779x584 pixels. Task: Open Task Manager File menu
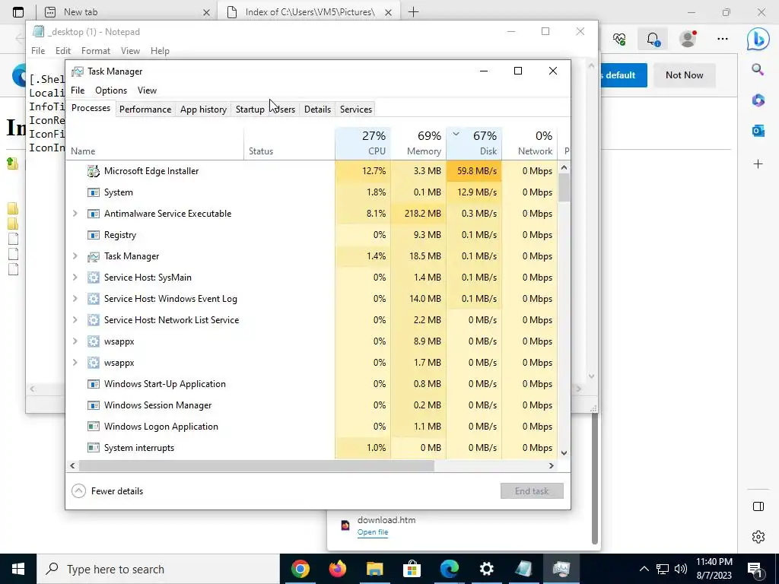pos(78,90)
